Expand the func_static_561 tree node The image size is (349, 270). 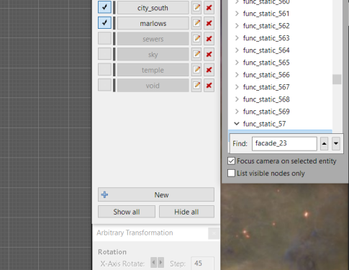[237, 14]
